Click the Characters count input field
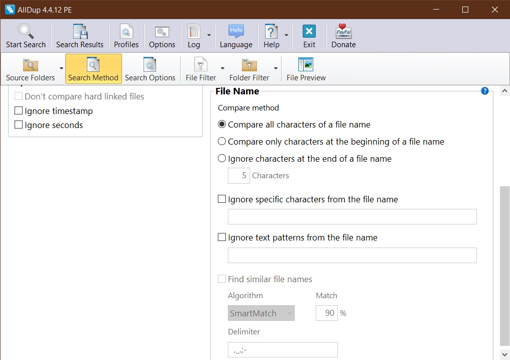This screenshot has width=510, height=360. (239, 176)
